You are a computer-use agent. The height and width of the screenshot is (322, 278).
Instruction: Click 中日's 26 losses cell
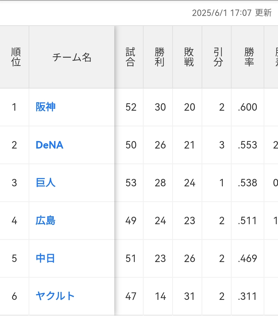[190, 258]
